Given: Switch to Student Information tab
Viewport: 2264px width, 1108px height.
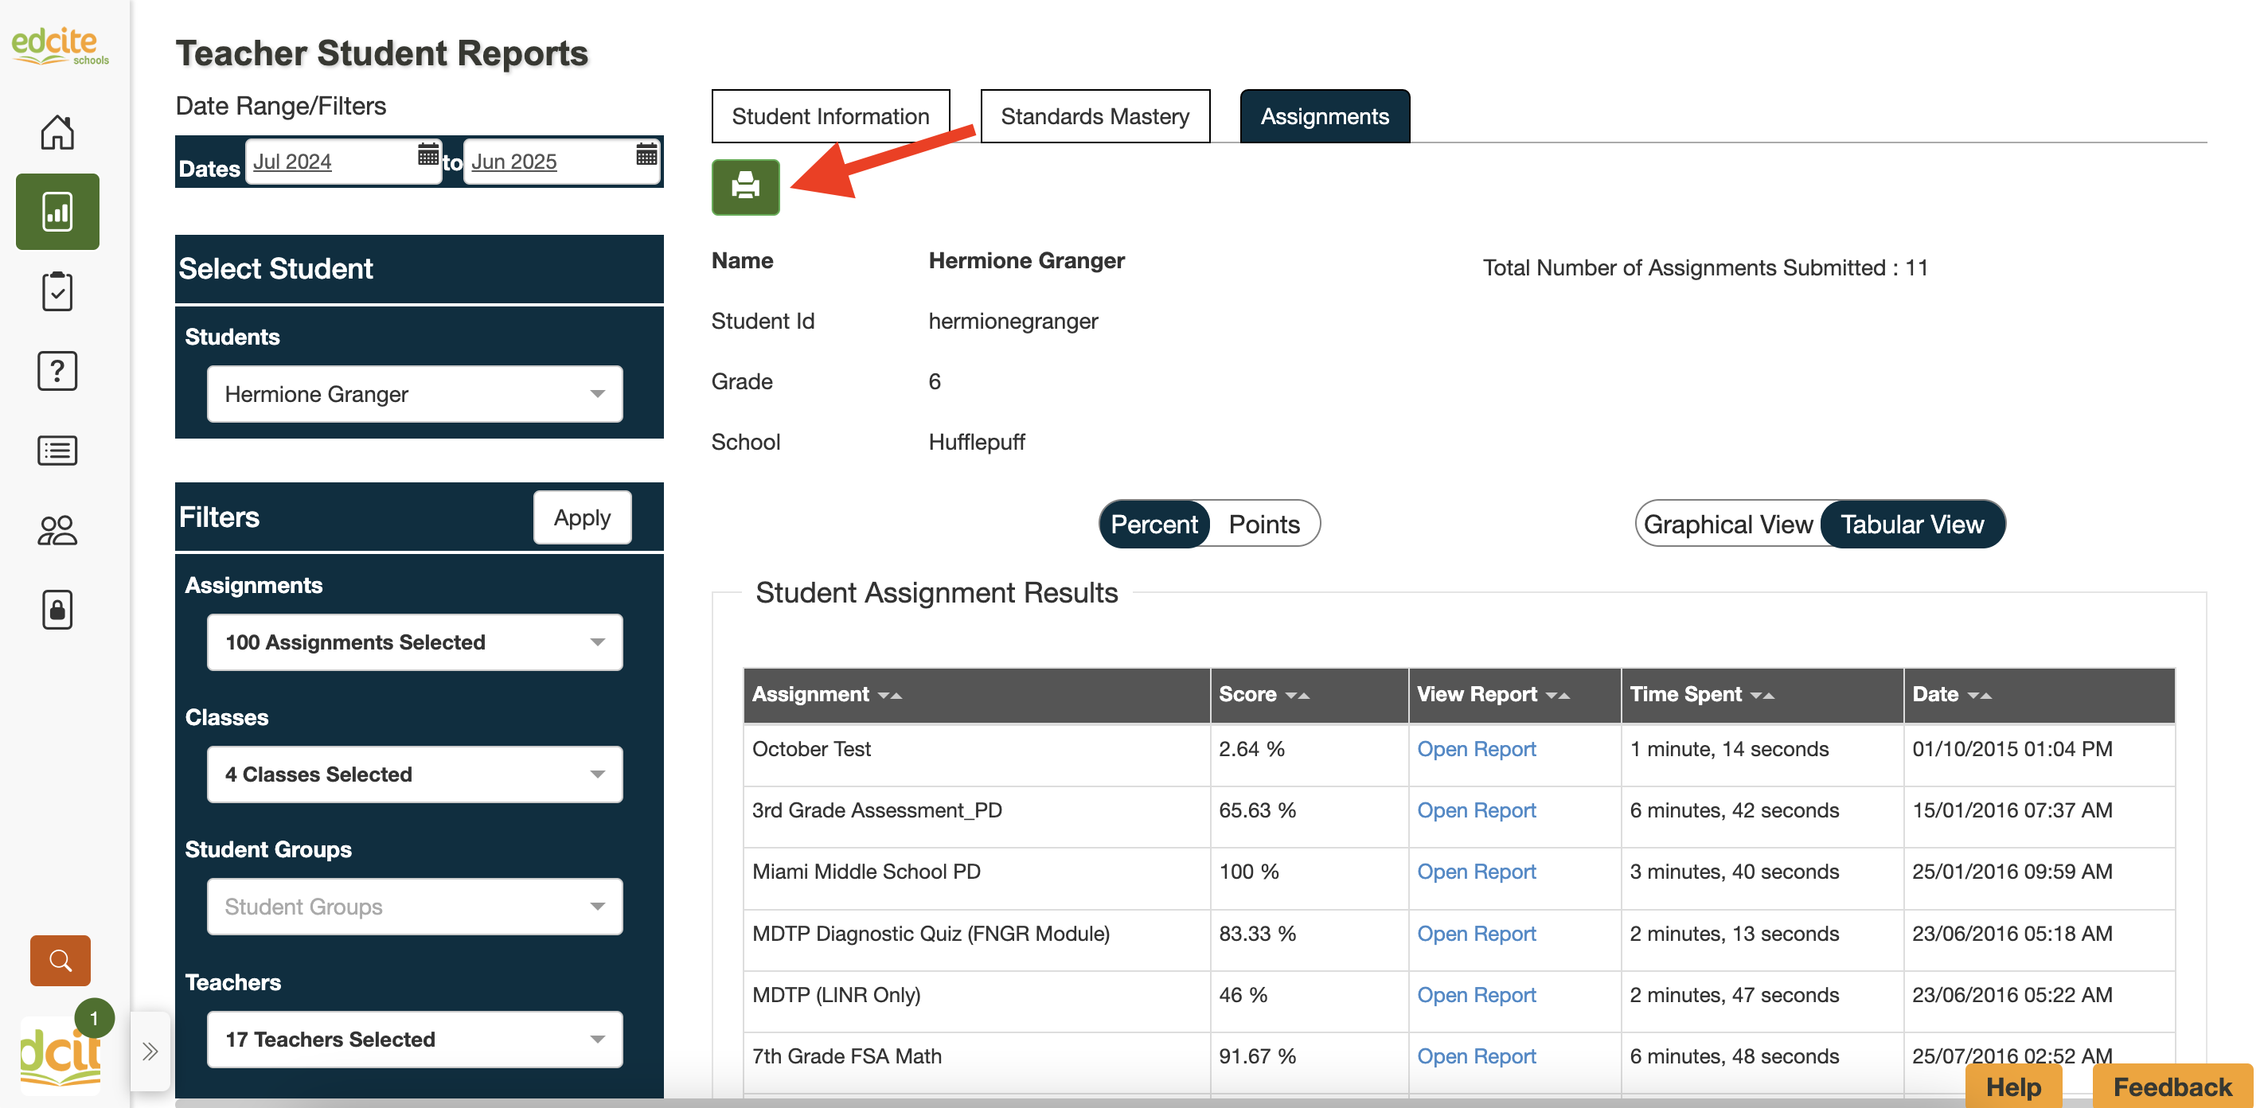Looking at the screenshot, I should (829, 116).
